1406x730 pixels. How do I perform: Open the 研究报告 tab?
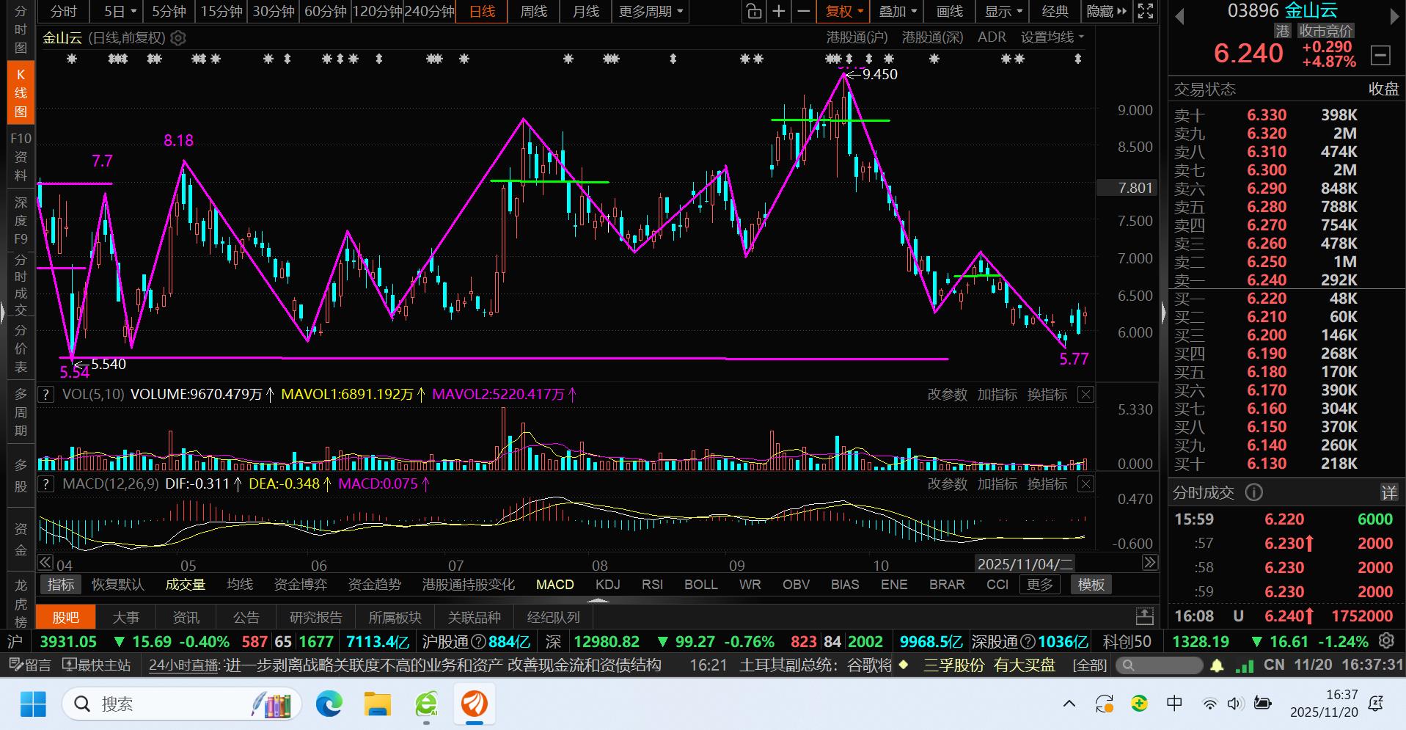(315, 618)
